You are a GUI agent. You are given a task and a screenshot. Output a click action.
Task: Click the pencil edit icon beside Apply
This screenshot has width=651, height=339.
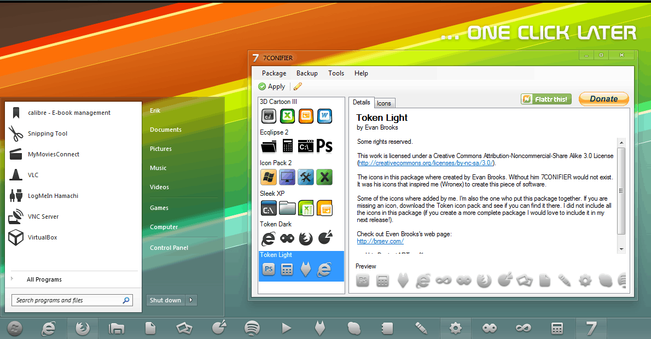click(298, 86)
